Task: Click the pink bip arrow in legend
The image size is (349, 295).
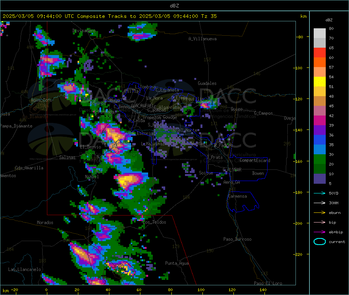Action: pos(320,222)
